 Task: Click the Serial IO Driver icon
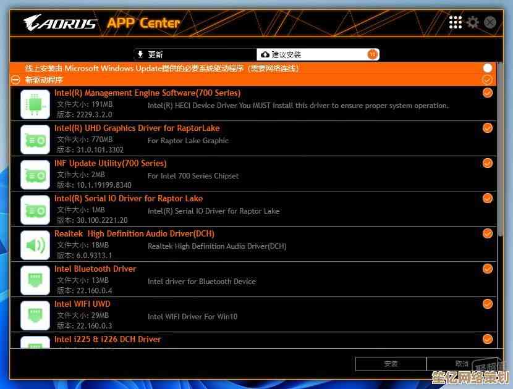click(35, 210)
